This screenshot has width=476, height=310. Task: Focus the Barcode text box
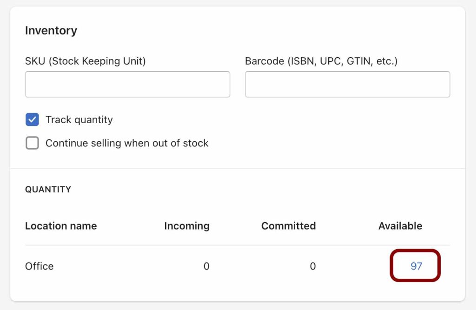click(x=348, y=85)
